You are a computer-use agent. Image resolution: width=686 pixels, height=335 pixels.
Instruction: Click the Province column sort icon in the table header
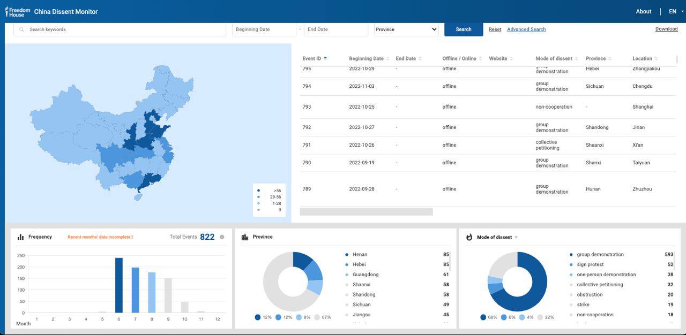pos(610,59)
